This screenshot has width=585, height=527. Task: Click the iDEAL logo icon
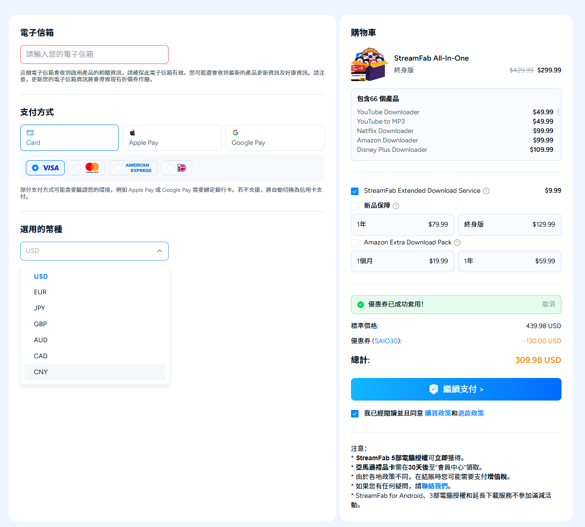[x=182, y=168]
